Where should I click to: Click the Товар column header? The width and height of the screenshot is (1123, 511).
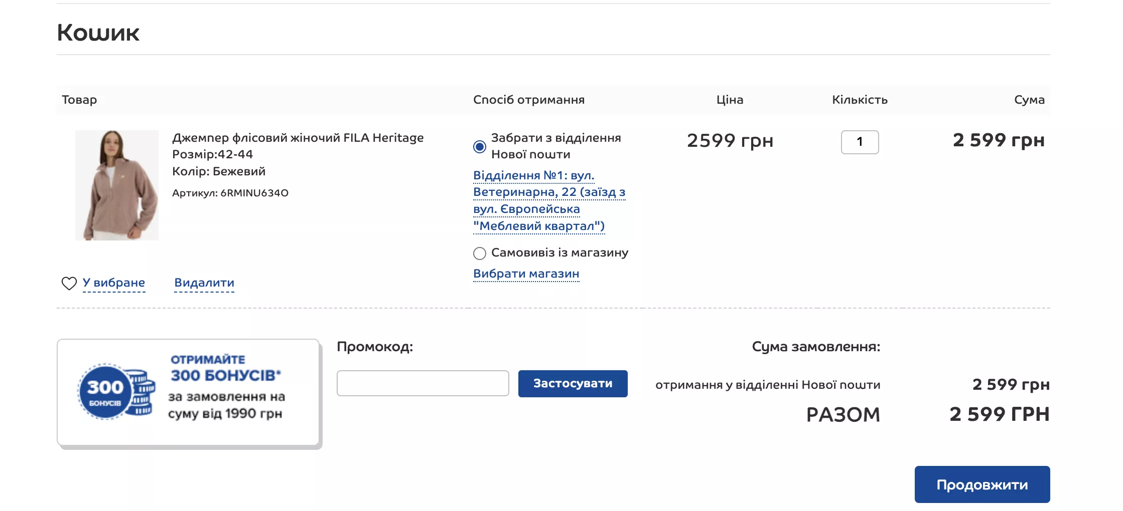(79, 100)
